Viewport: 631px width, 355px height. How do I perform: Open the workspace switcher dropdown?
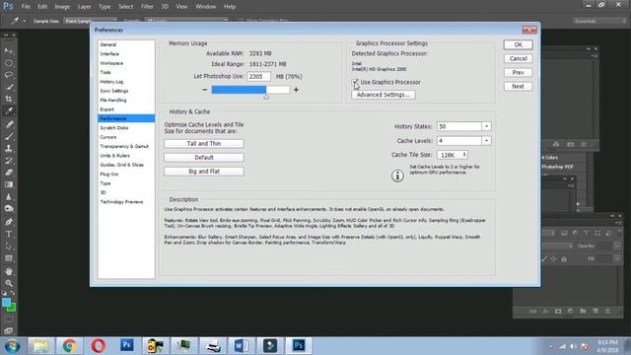click(599, 21)
